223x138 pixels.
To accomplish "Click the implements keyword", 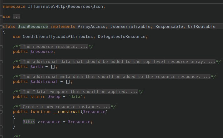I will point(63,27).
